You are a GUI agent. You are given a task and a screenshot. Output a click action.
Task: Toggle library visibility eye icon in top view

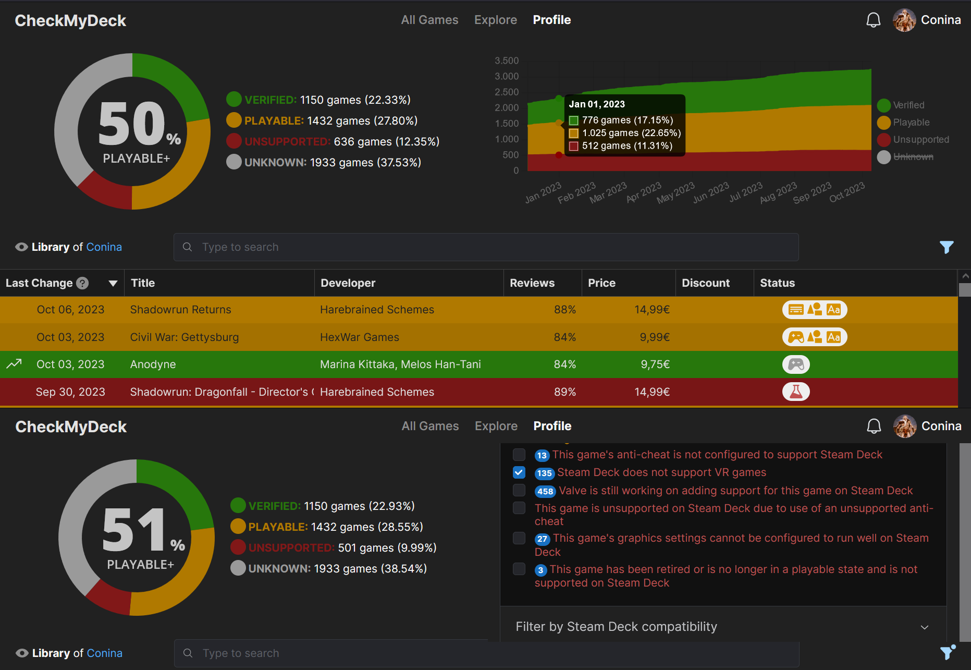coord(21,247)
